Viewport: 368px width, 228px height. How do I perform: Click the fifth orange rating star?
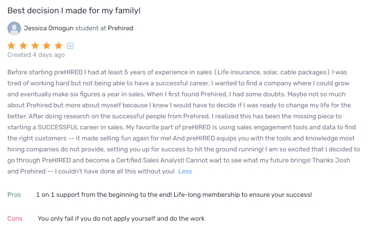[x=58, y=45]
